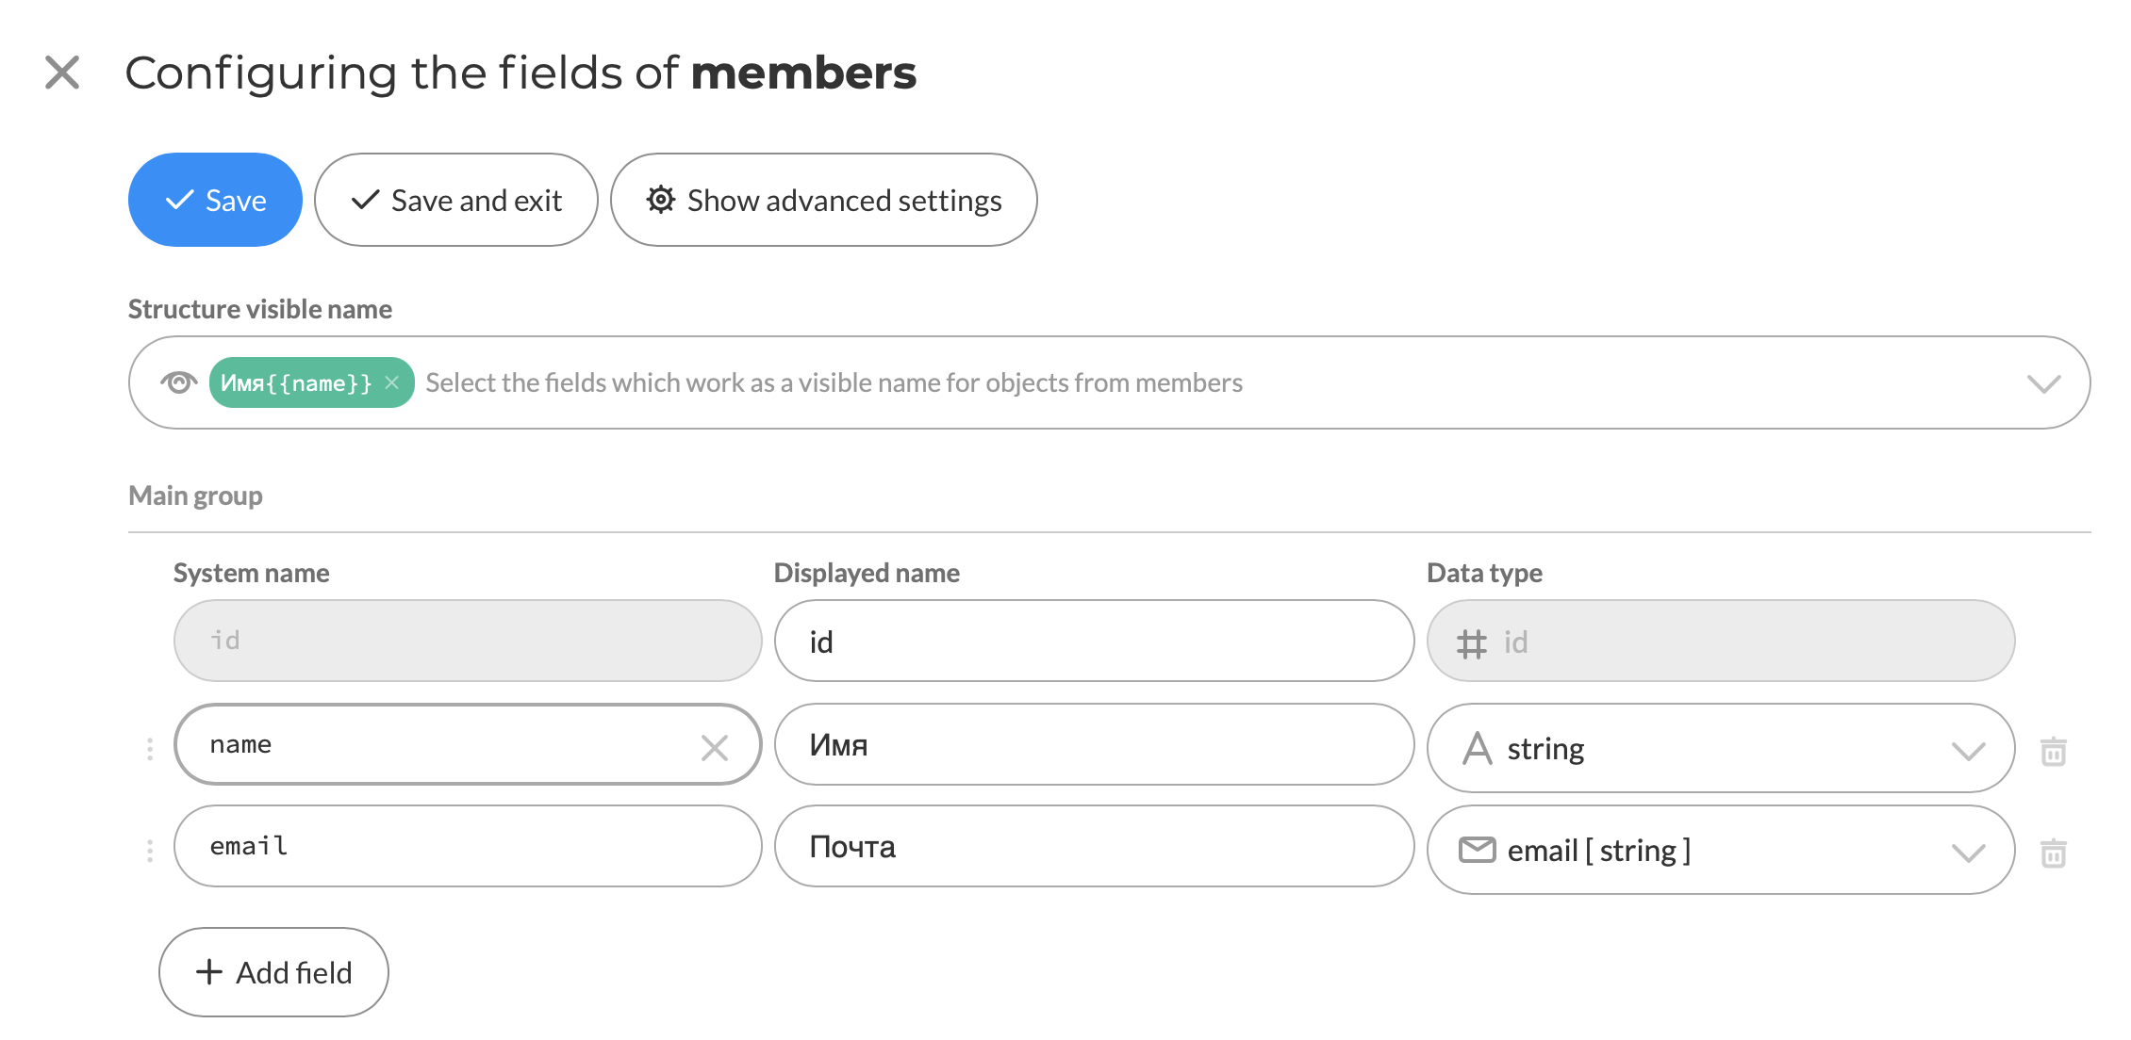
Task: Grab the drag handle of name row
Action: click(150, 749)
